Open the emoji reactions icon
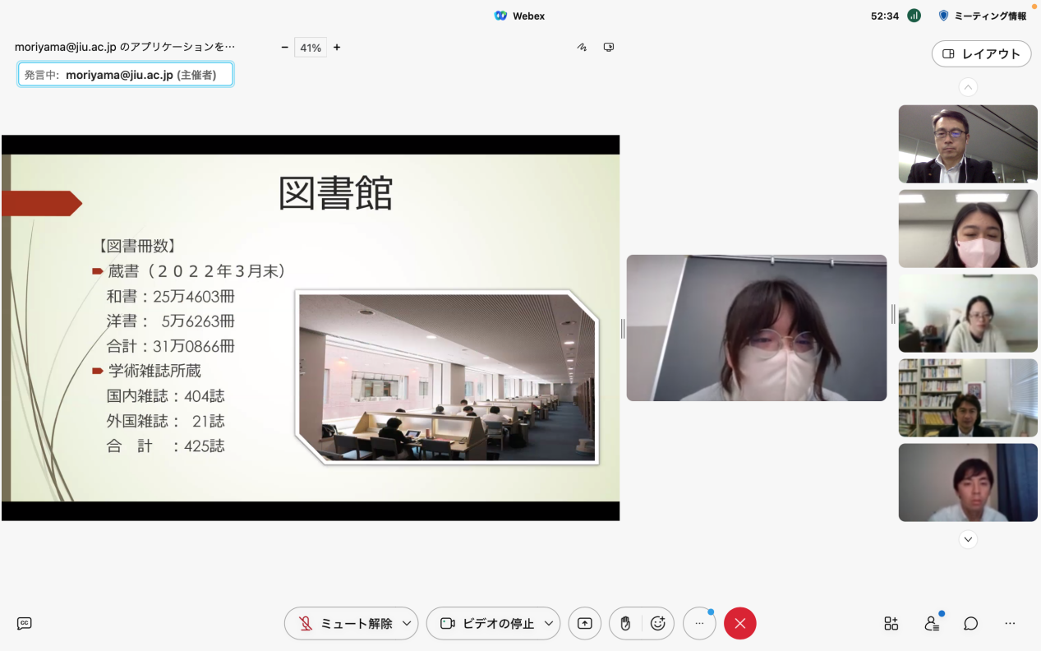The width and height of the screenshot is (1041, 651). click(x=657, y=623)
